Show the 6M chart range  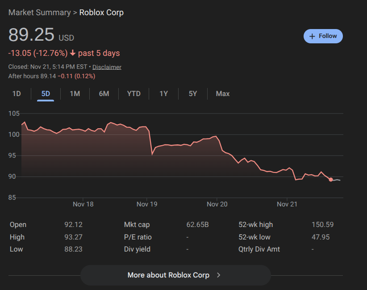click(104, 94)
